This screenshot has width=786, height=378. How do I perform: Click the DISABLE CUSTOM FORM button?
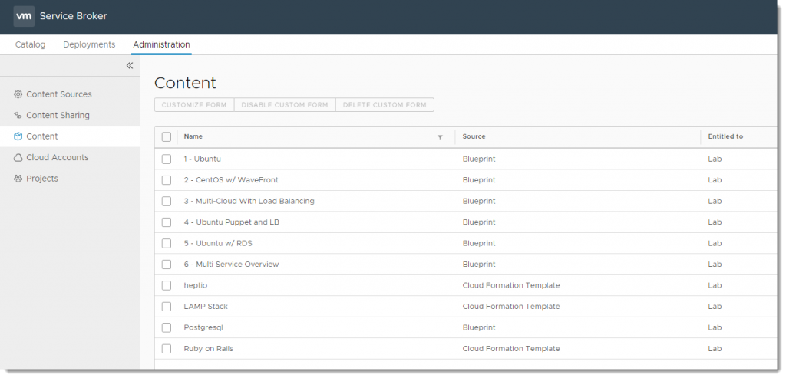[x=285, y=104]
